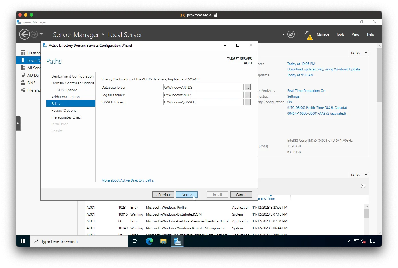398x268 pixels.
Task: Click the Server Manager back arrow
Action: pyautogui.click(x=24, y=34)
